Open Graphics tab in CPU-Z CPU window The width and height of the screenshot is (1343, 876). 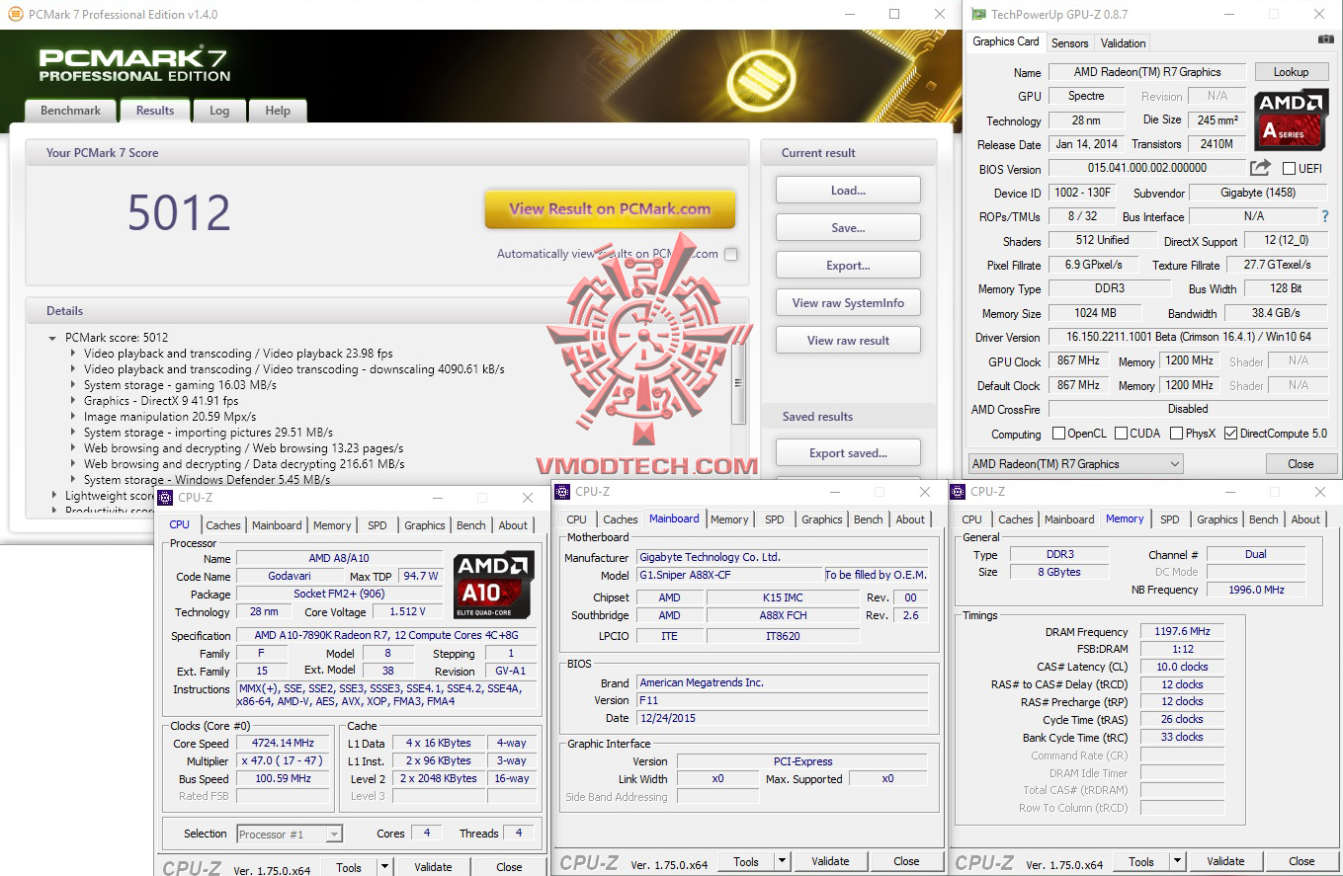point(425,525)
